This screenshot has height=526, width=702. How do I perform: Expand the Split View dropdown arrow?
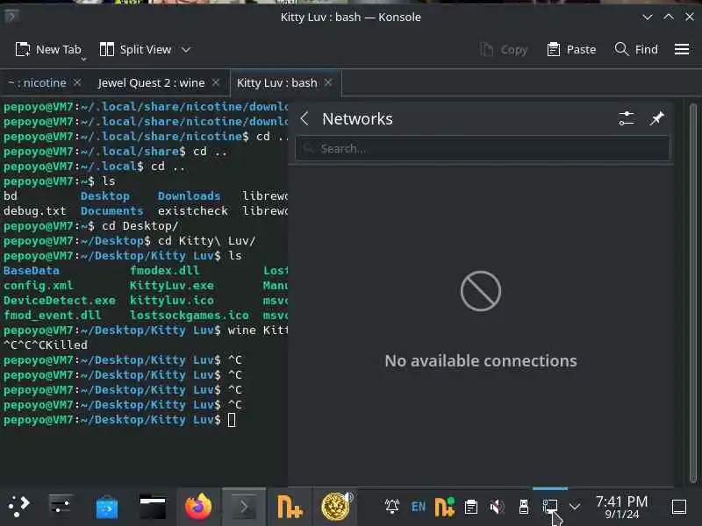186,49
